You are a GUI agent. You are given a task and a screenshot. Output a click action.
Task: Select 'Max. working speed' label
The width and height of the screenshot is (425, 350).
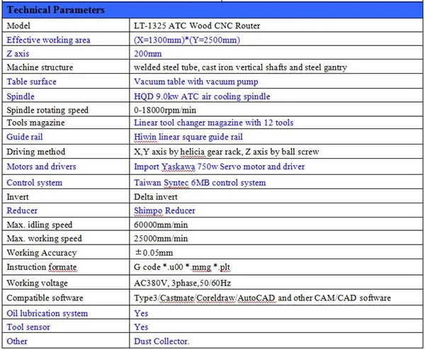pos(44,239)
